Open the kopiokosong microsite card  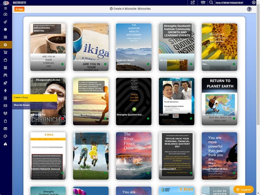click(48, 47)
